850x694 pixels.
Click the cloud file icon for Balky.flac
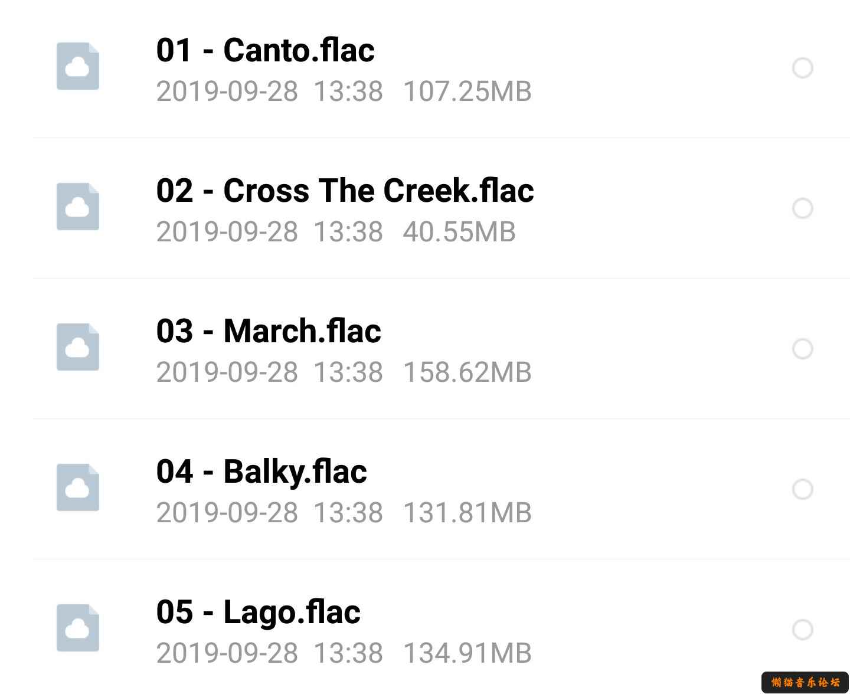78,487
